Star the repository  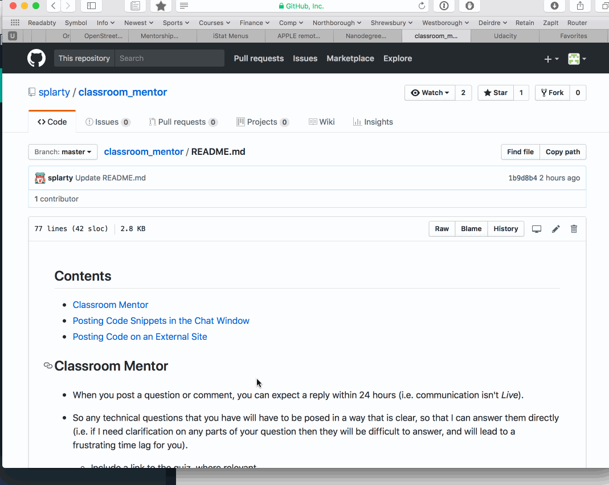click(496, 93)
